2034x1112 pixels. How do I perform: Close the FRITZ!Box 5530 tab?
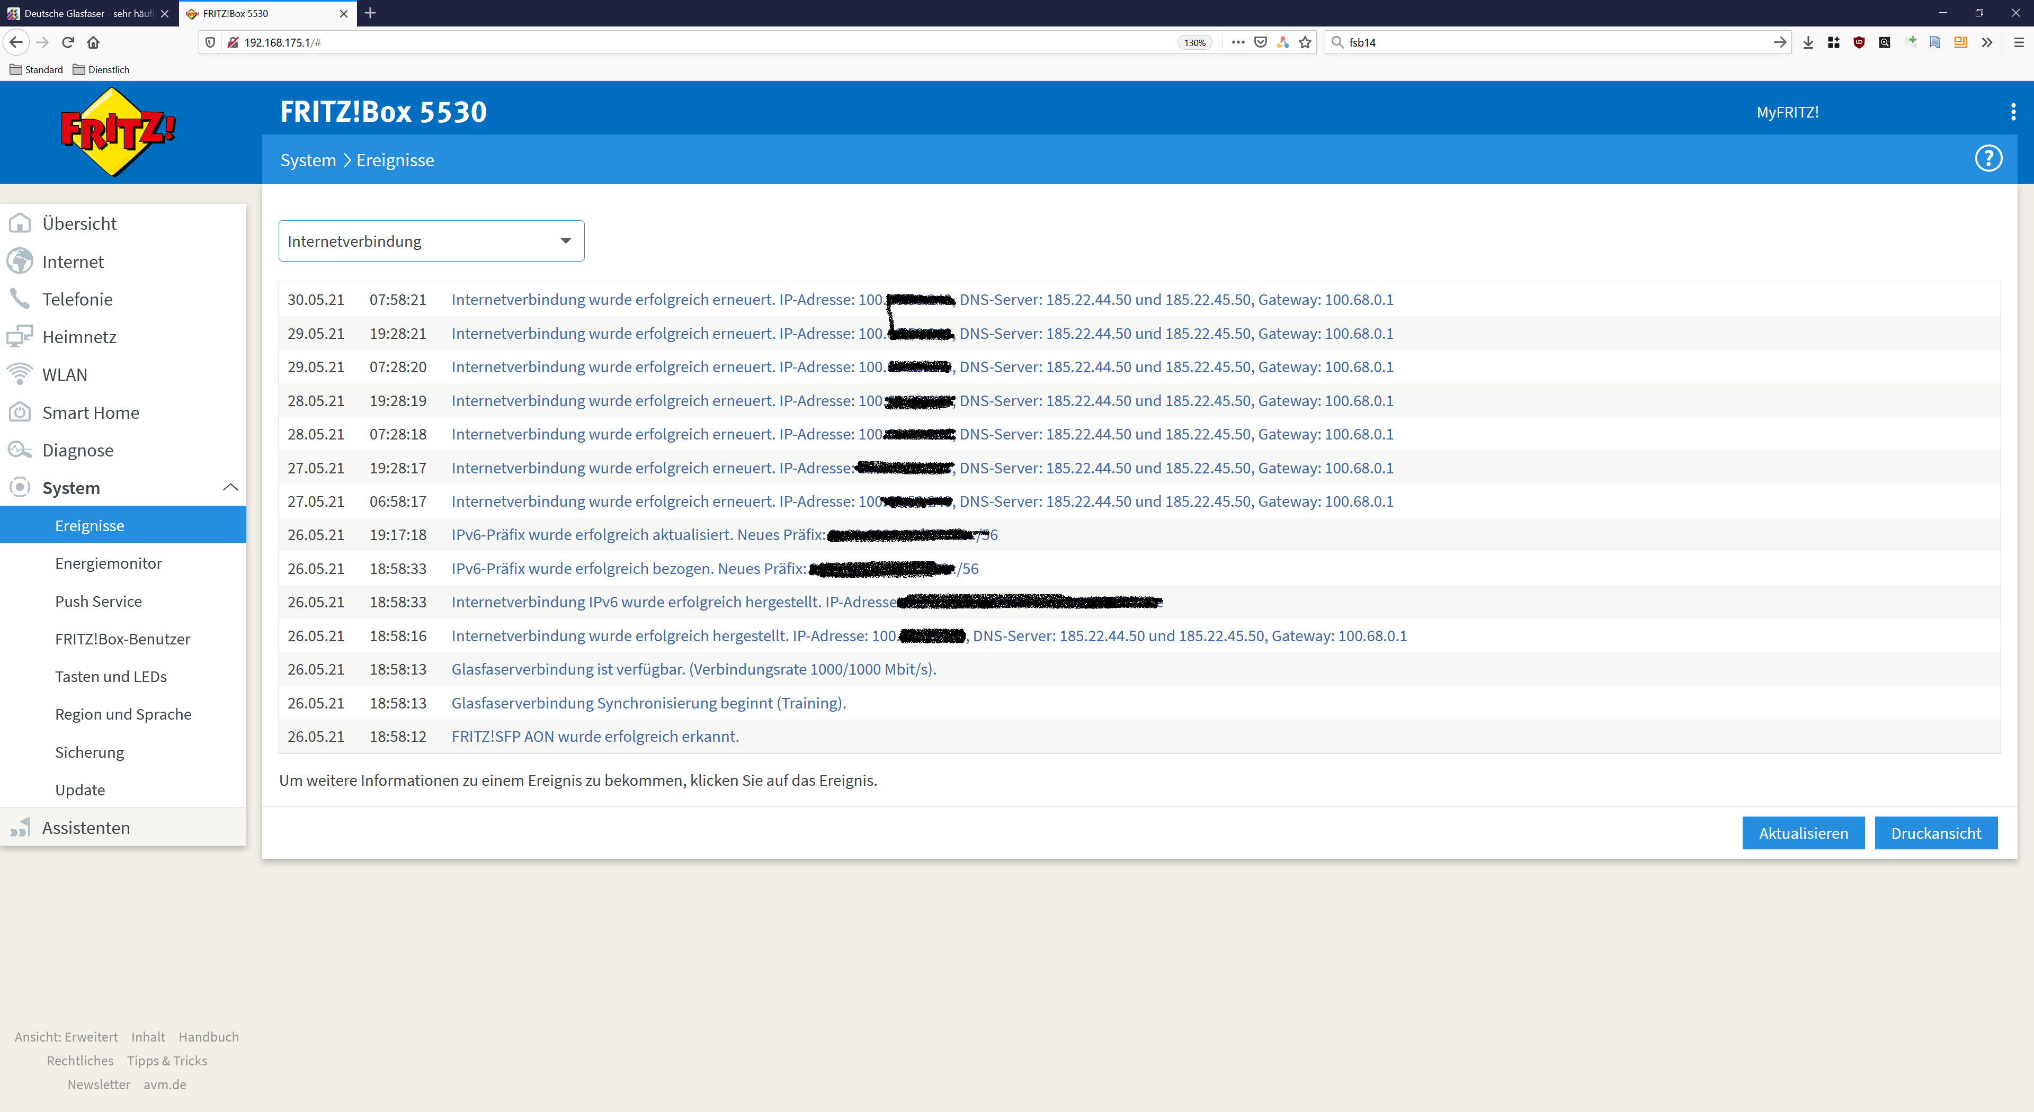point(343,13)
